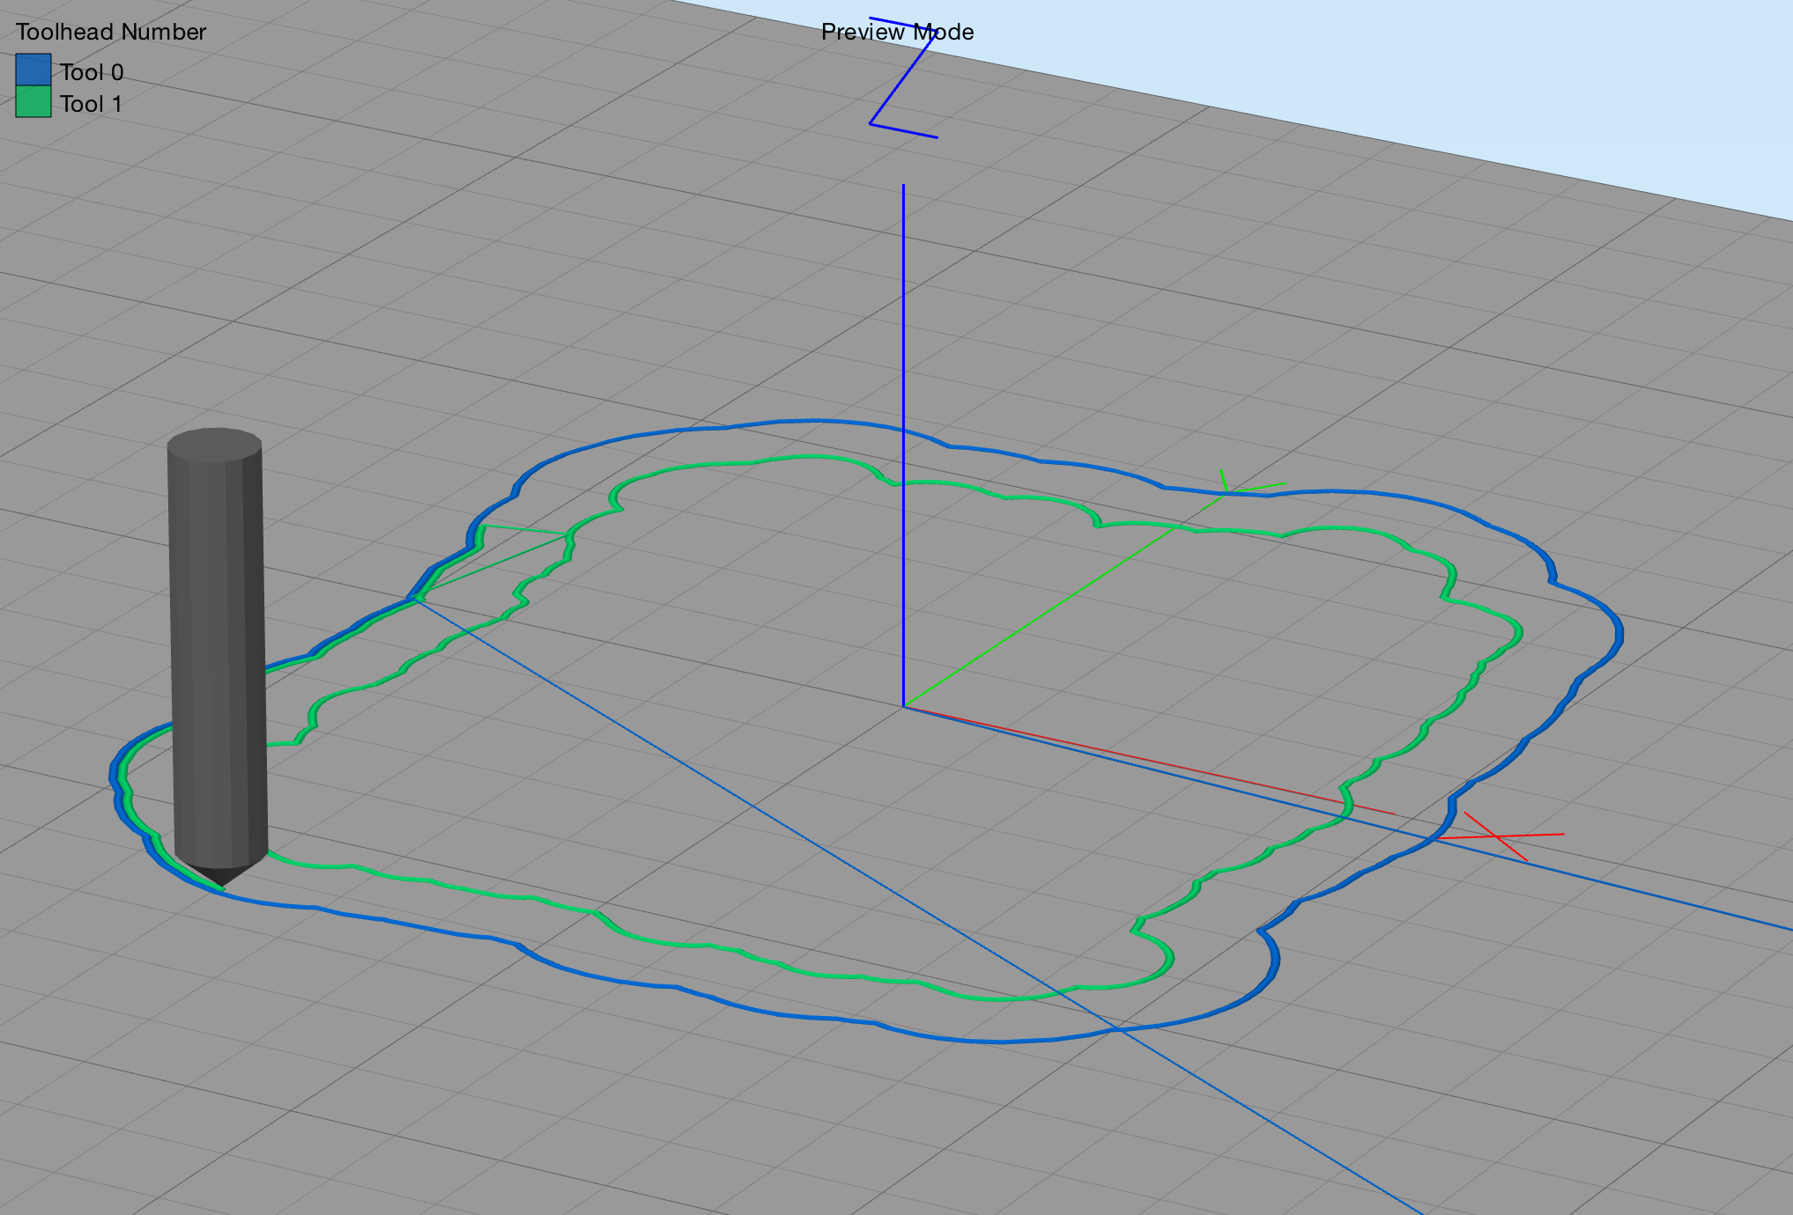Click the green Tool 1 color swatch

[x=33, y=102]
